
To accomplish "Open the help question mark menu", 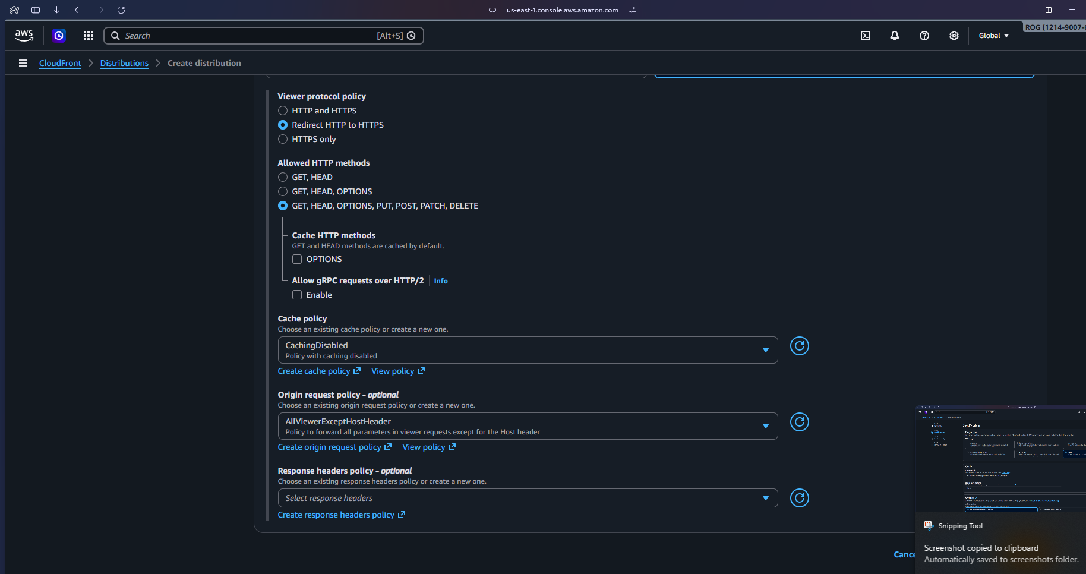I will [924, 36].
